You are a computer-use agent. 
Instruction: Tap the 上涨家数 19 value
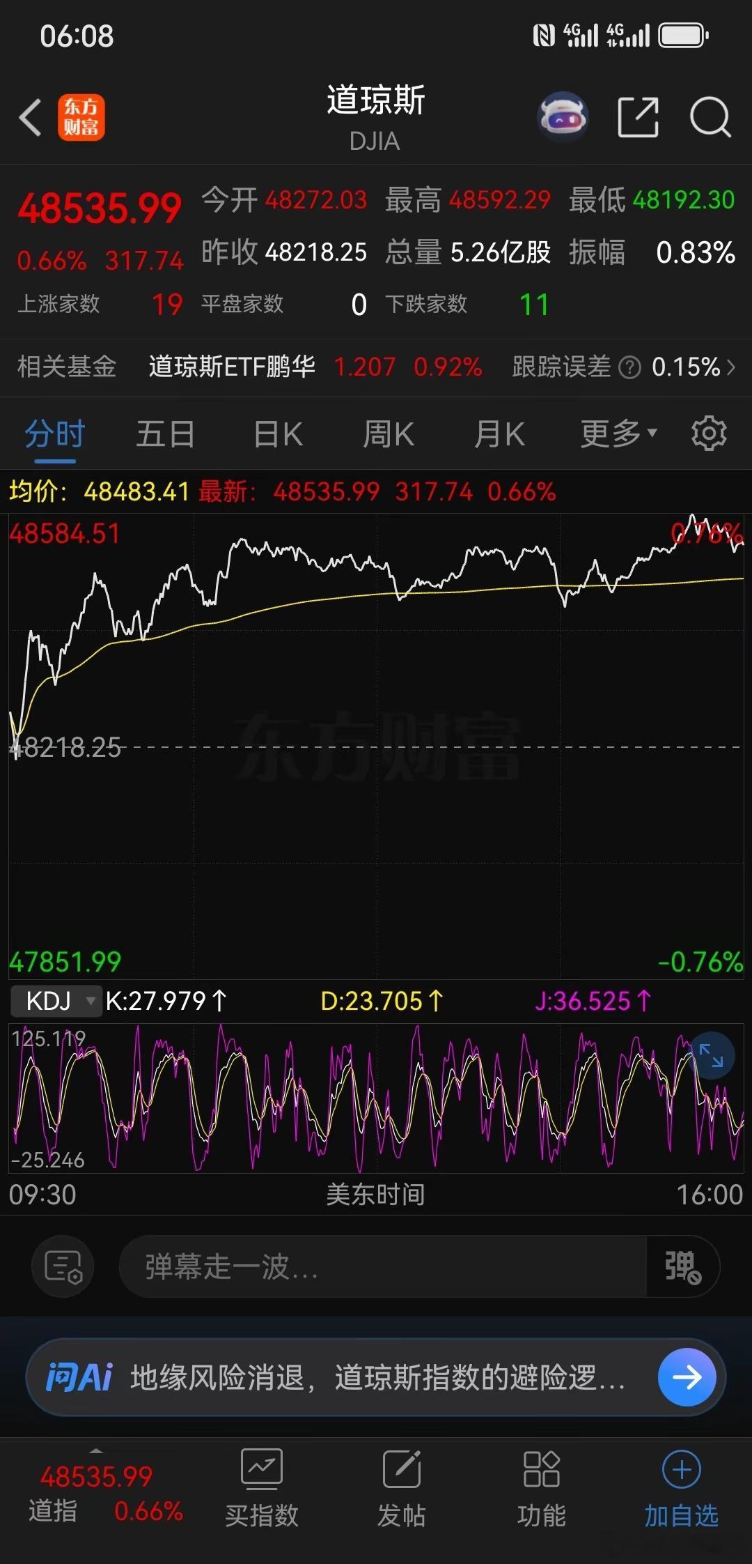(x=167, y=305)
